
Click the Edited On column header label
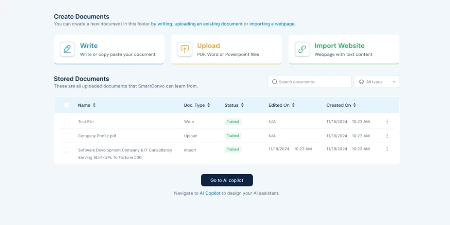pyautogui.click(x=279, y=105)
